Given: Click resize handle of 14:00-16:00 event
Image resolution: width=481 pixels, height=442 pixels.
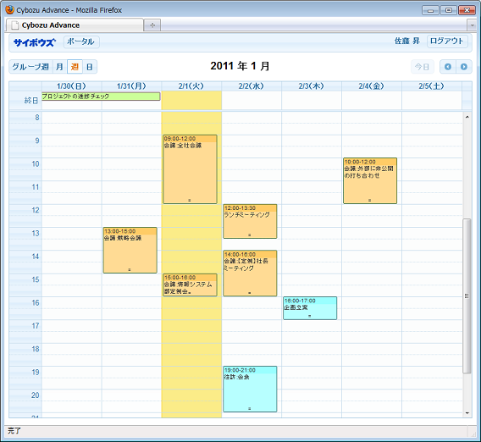Looking at the screenshot, I should click(250, 293).
